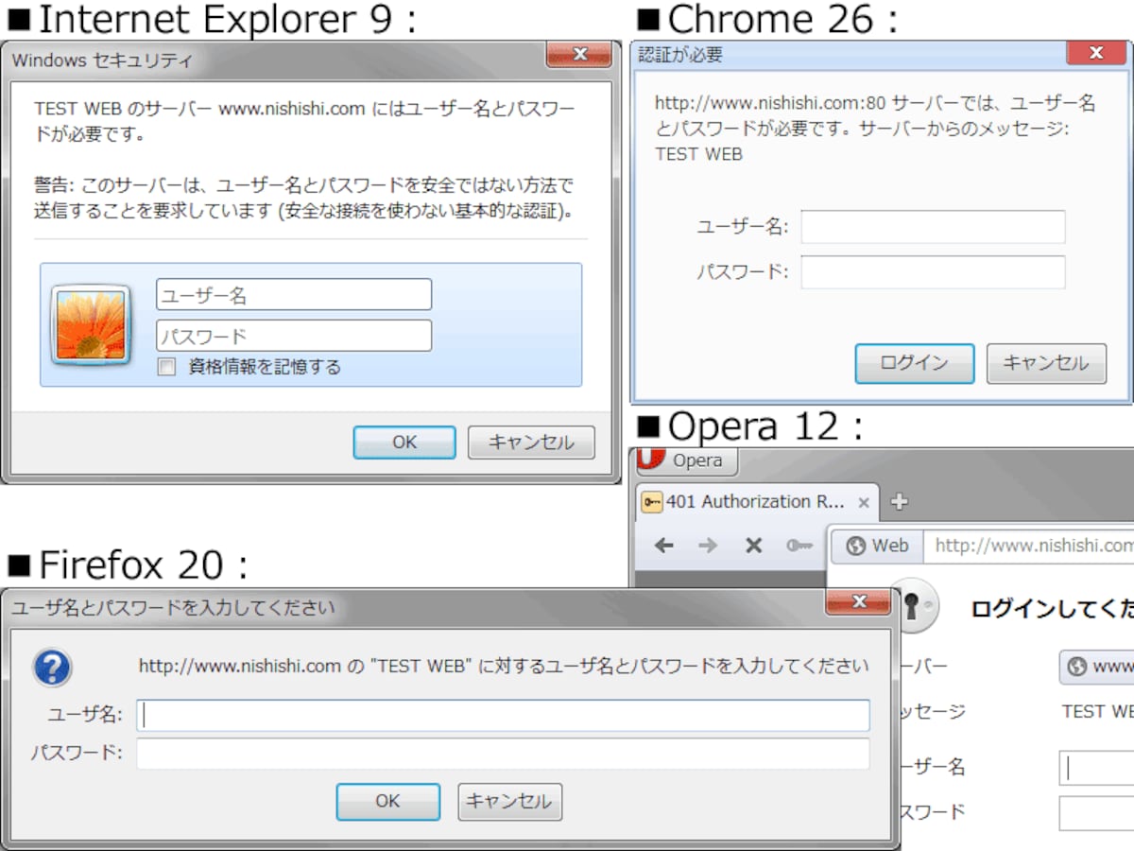The height and width of the screenshot is (851, 1134).
Task: Go back in Opera
Action: (x=664, y=546)
